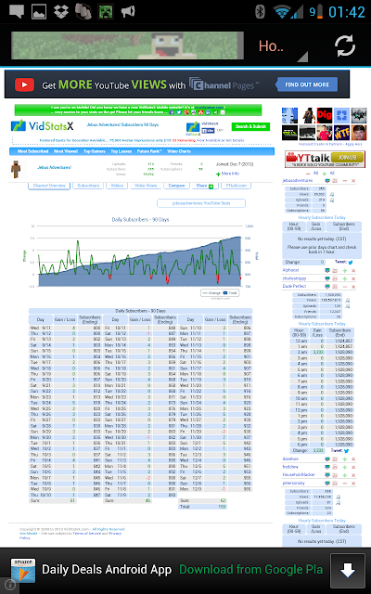
Task: Click the monitor icon beside charlestrippy
Action: coord(327,278)
